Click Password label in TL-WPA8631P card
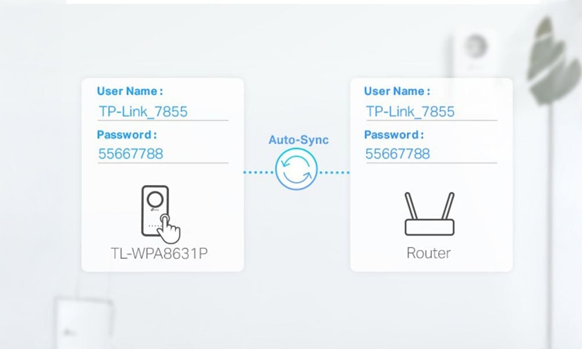 pos(127,135)
